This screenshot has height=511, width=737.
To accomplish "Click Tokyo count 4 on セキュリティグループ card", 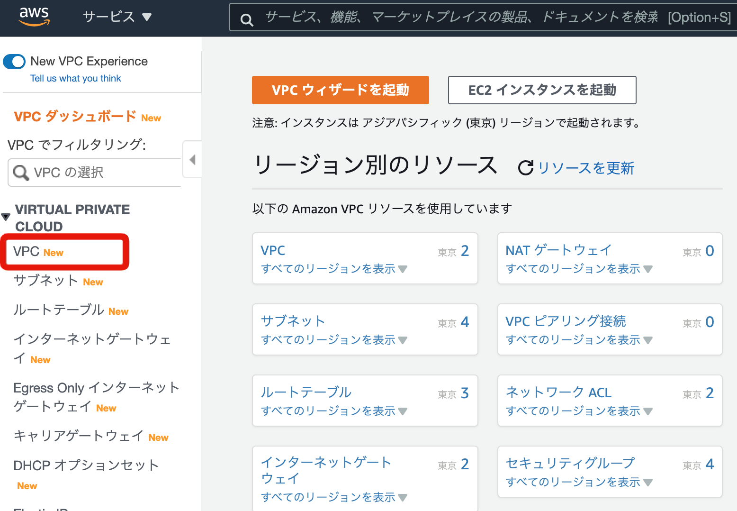I will 710,464.
